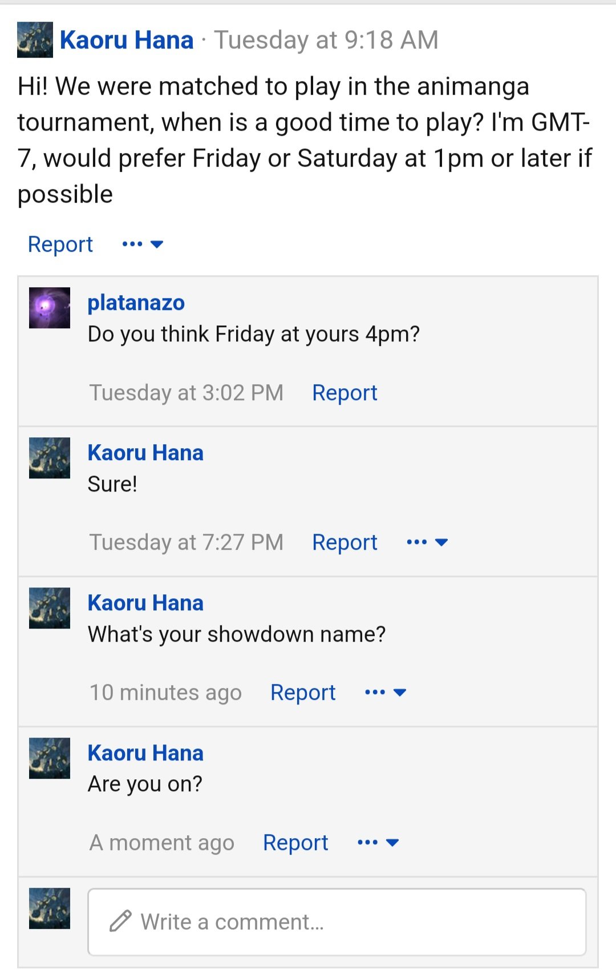Image resolution: width=616 pixels, height=970 pixels.
Task: Report the "Sure!" comment
Action: pyautogui.click(x=345, y=542)
